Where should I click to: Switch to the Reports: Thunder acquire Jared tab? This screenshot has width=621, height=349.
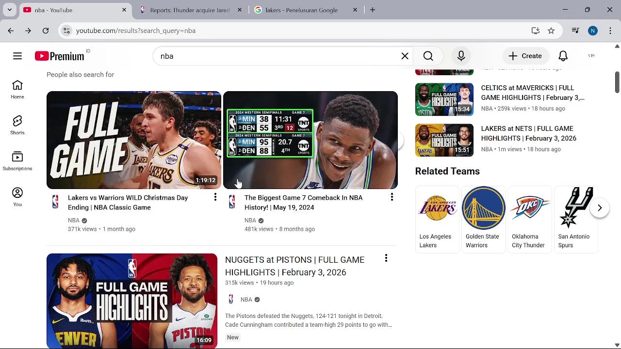(190, 10)
